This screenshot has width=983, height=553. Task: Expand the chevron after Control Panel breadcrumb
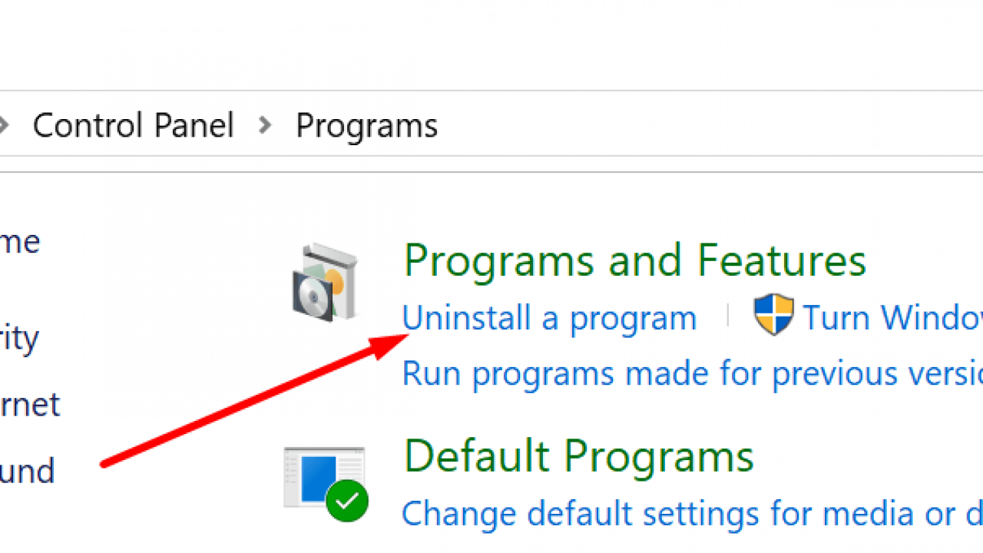tap(265, 125)
